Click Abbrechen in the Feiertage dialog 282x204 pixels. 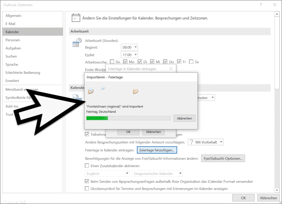pyautogui.click(x=153, y=132)
